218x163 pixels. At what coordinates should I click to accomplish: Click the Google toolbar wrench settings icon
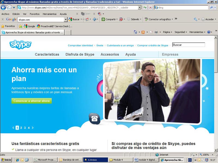tap(195, 19)
